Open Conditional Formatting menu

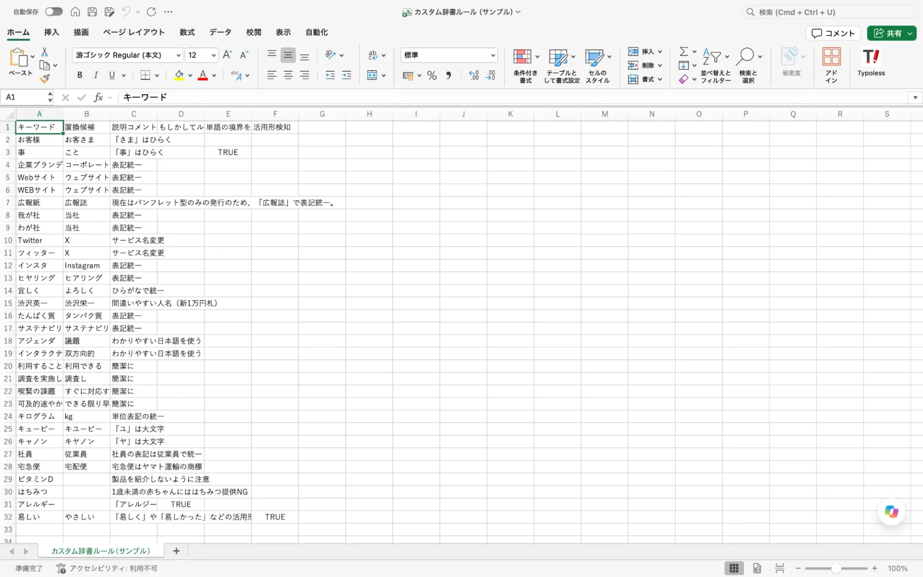pos(525,66)
